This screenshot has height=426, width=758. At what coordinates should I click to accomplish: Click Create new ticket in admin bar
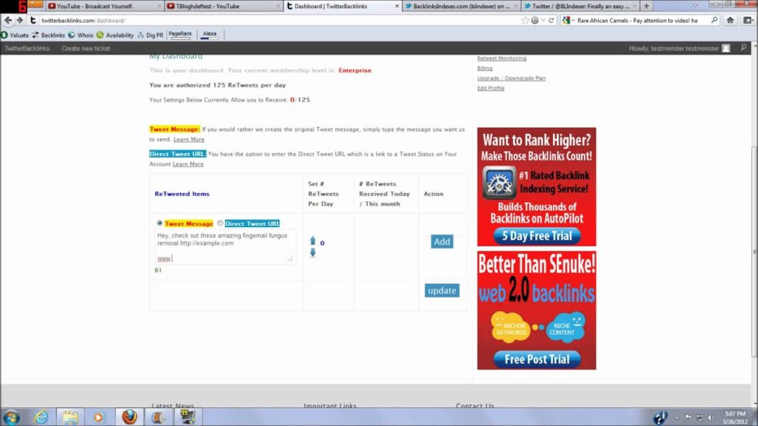pyautogui.click(x=86, y=48)
